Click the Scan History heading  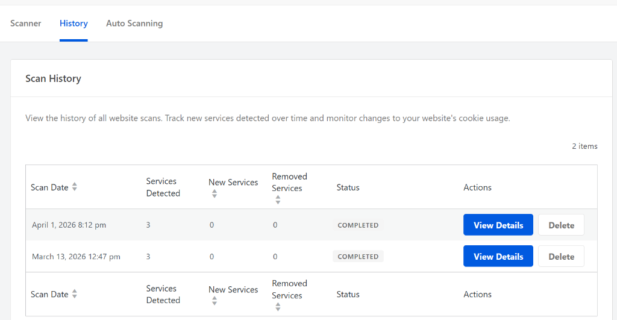click(x=53, y=78)
